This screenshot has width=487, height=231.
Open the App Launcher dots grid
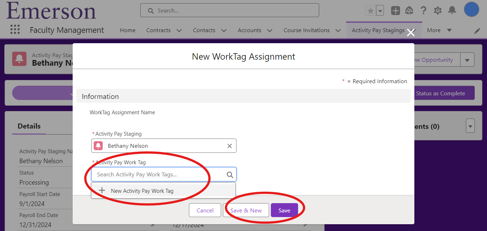[x=15, y=30]
